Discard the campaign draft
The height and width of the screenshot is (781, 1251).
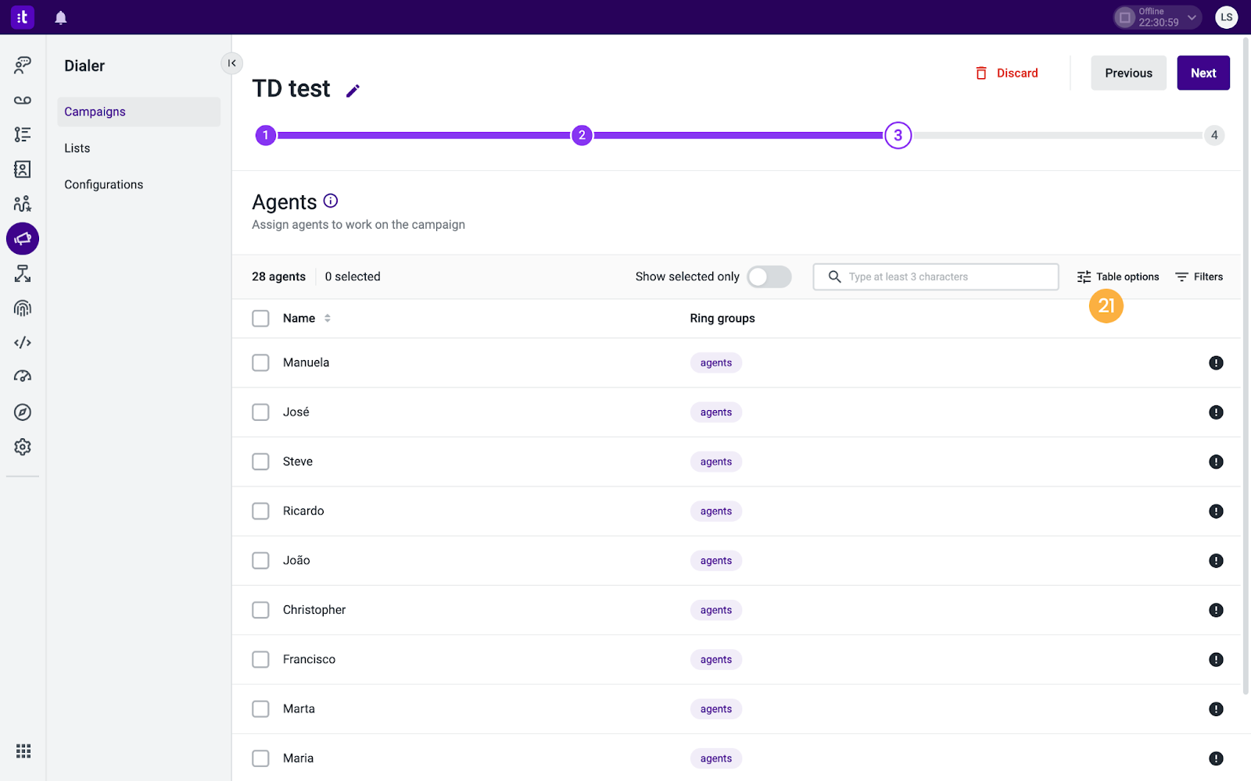click(1007, 73)
